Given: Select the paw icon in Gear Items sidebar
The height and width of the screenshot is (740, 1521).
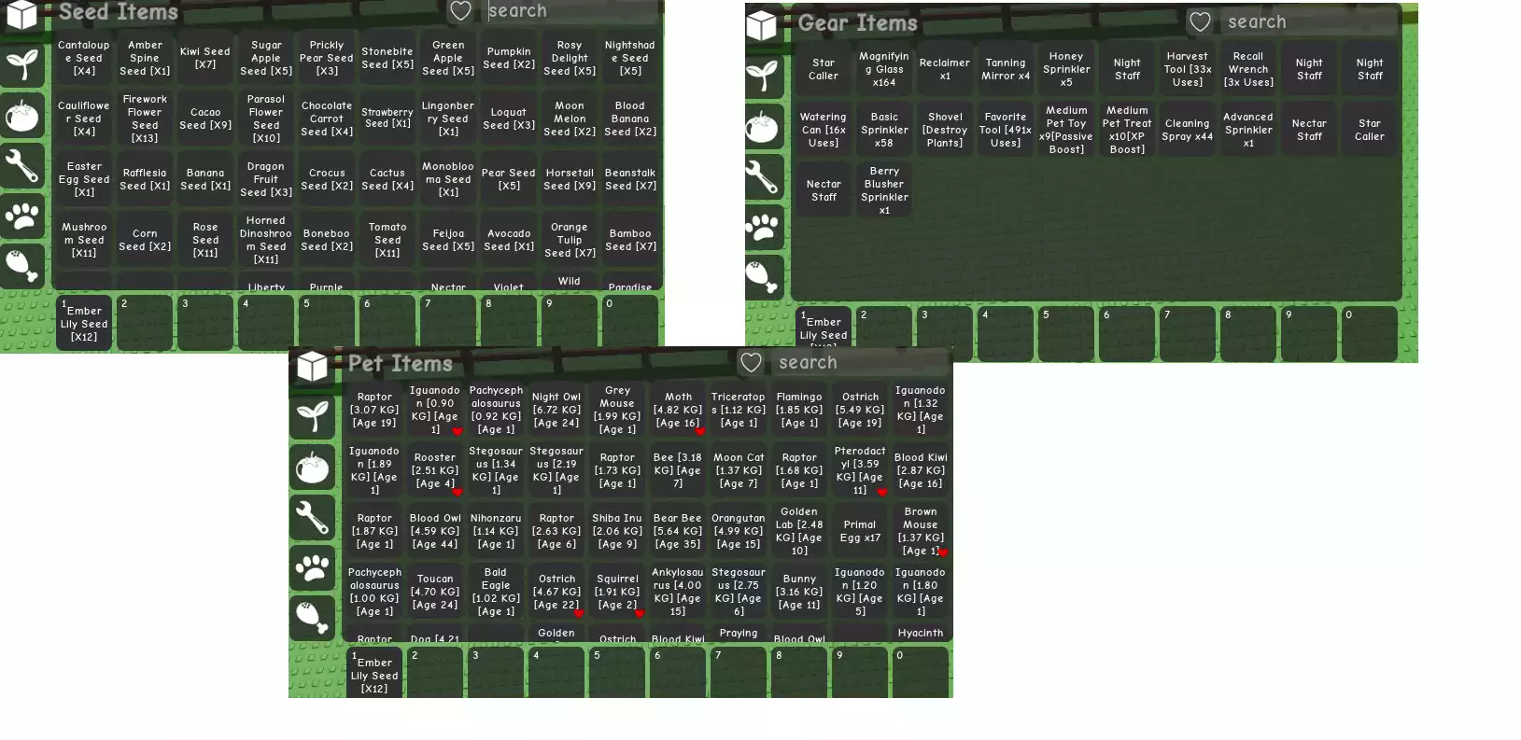Looking at the screenshot, I should point(763,227).
